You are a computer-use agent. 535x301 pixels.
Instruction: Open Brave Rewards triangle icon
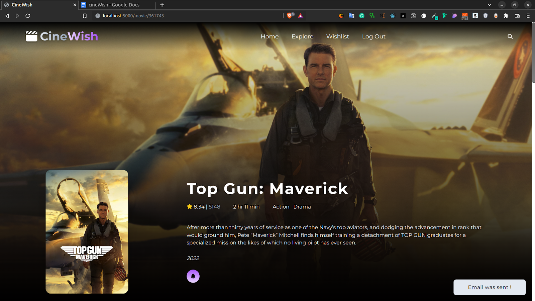tap(301, 16)
